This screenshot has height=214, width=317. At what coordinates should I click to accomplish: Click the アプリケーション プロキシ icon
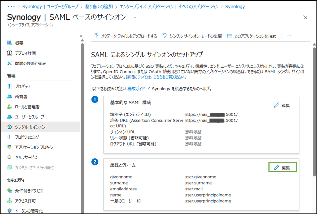[10, 147]
